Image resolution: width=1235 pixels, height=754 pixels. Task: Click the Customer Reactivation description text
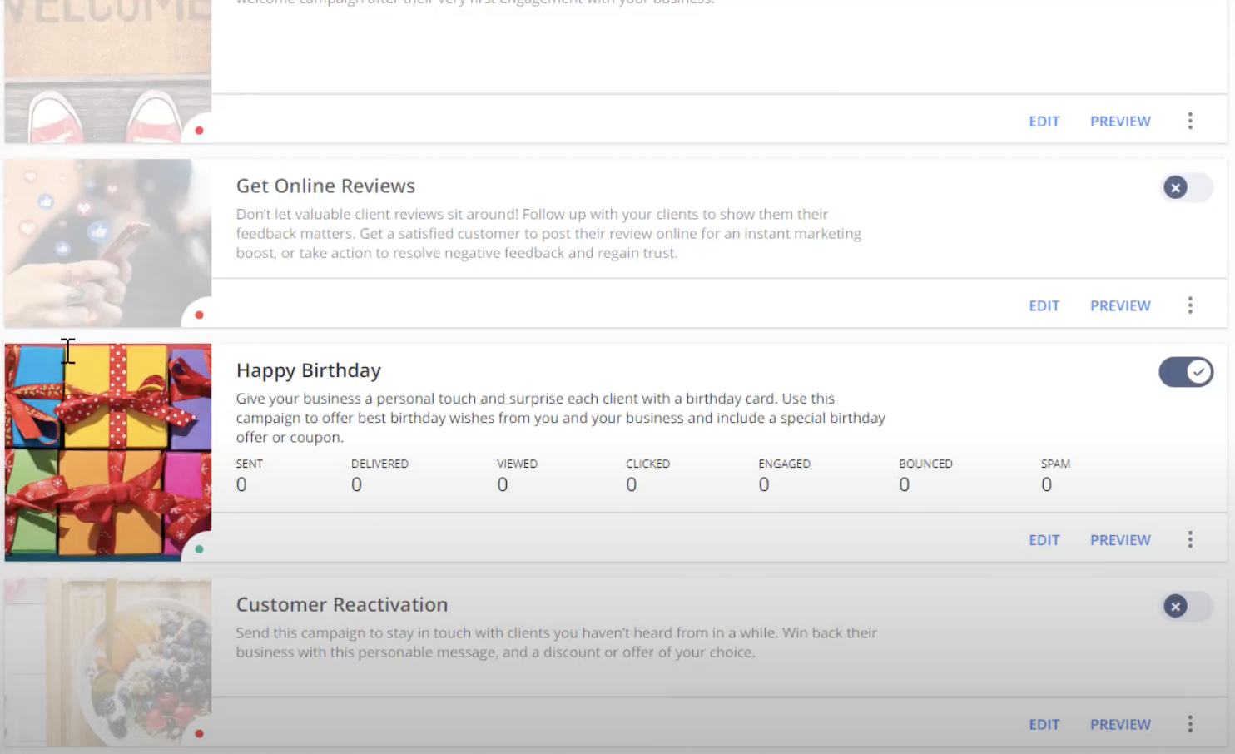point(557,642)
